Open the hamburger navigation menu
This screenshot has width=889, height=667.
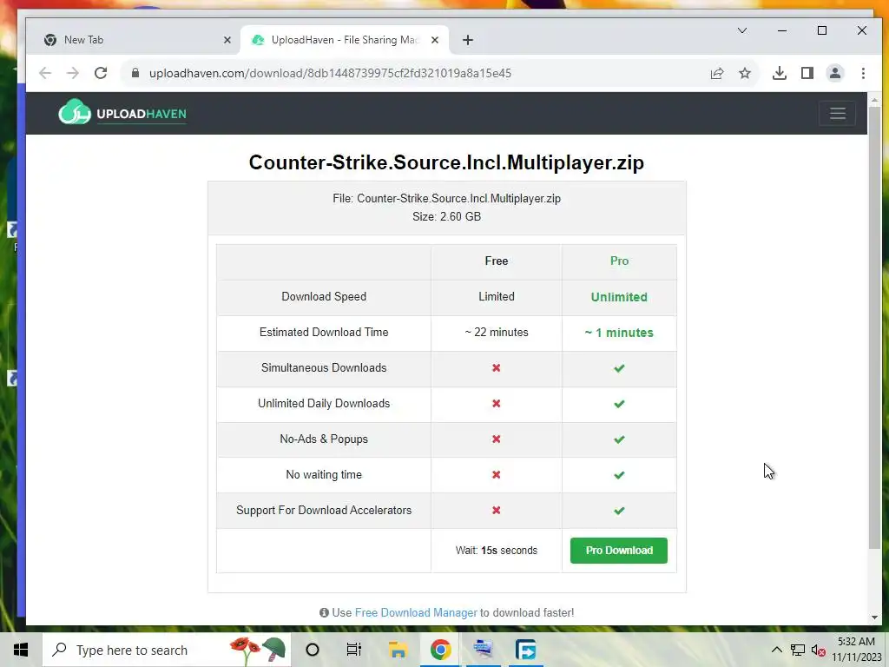[x=838, y=114]
